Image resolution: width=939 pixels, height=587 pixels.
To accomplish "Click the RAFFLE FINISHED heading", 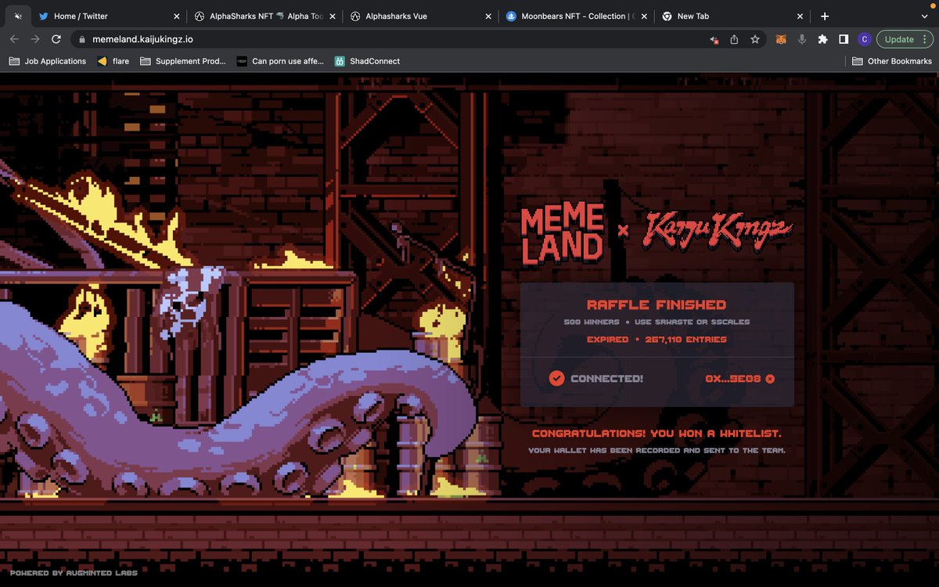I will click(657, 304).
